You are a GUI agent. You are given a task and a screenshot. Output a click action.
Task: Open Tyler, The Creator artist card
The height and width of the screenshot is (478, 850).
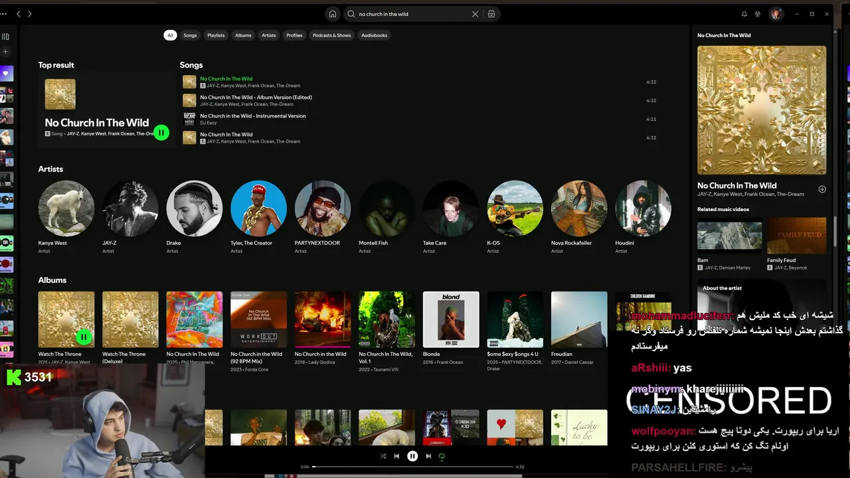(x=258, y=216)
